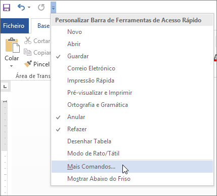Click the Undo arrow icon
The width and height of the screenshot is (217, 196).
(21, 8)
